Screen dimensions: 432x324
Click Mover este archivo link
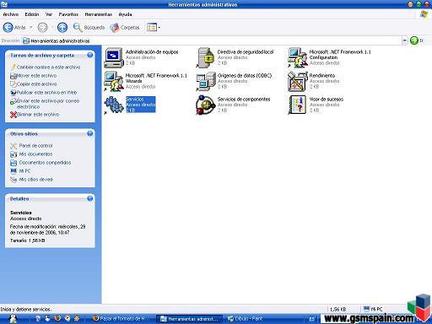(x=36, y=76)
